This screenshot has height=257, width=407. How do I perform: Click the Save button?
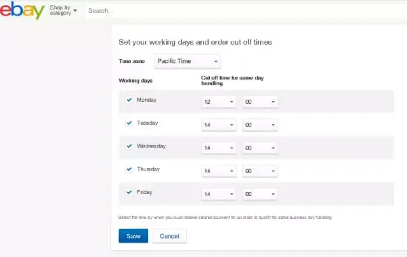(x=134, y=236)
